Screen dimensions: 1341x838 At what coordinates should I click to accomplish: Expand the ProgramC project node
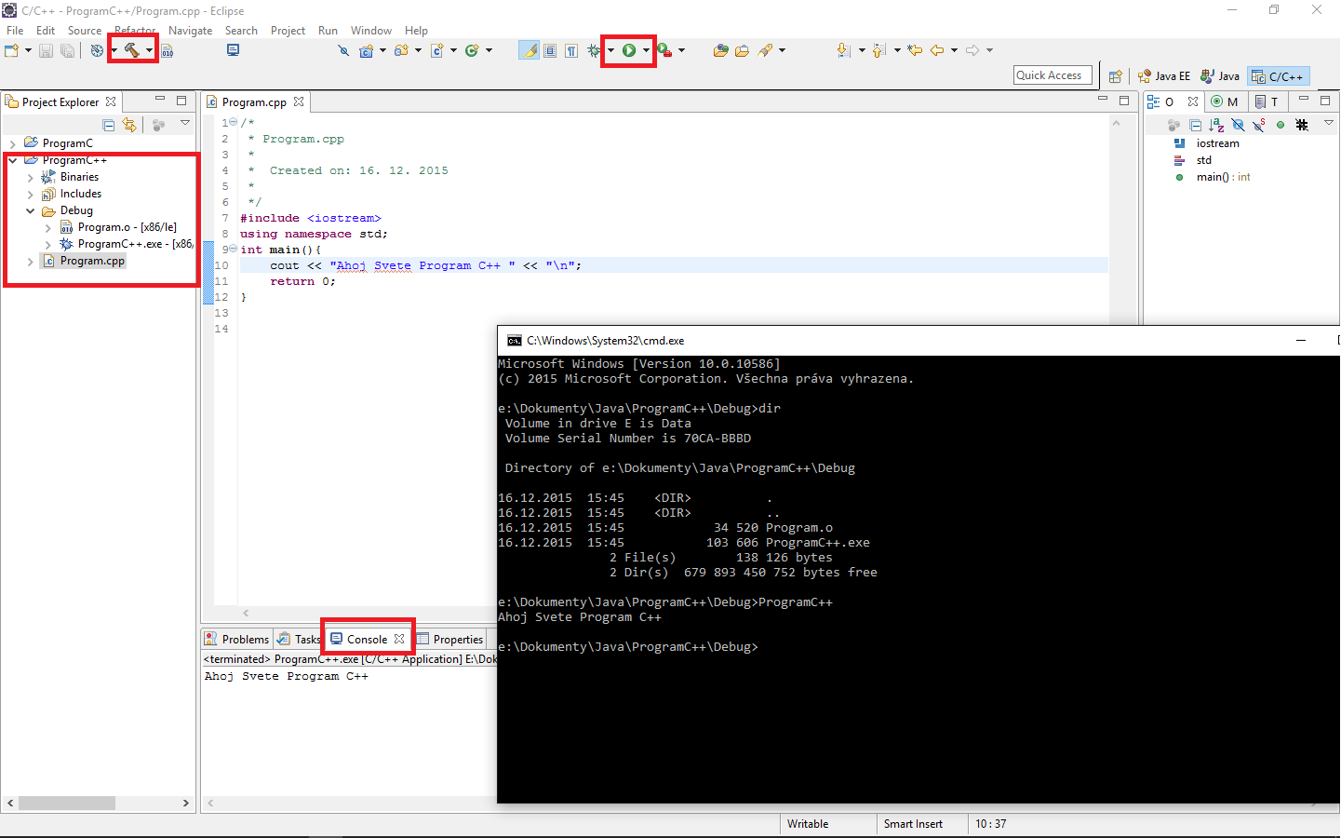[13, 143]
